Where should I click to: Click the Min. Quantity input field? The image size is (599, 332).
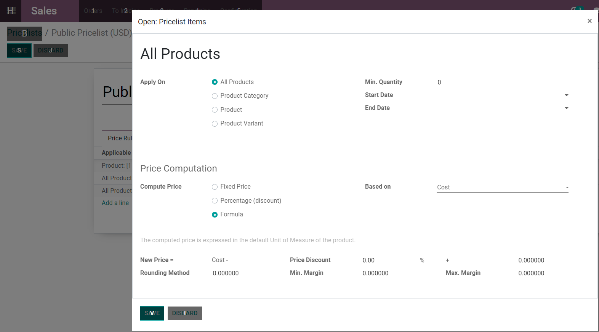pyautogui.click(x=502, y=82)
